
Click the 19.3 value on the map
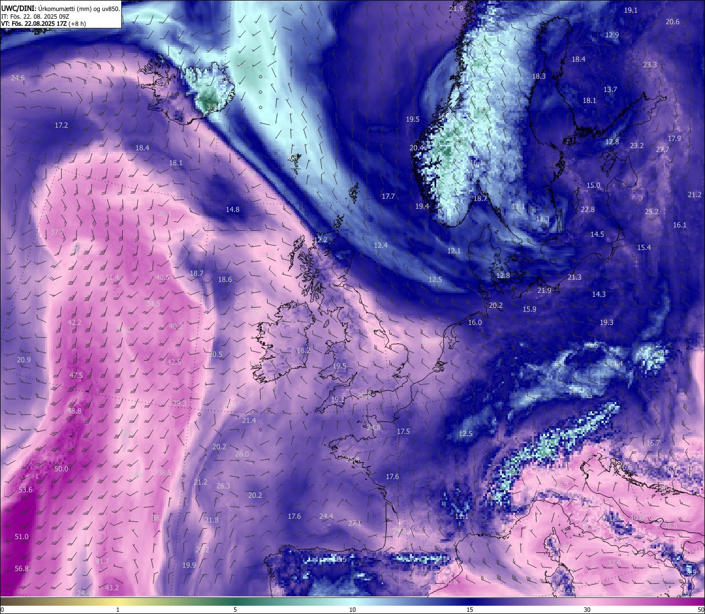[x=606, y=323]
